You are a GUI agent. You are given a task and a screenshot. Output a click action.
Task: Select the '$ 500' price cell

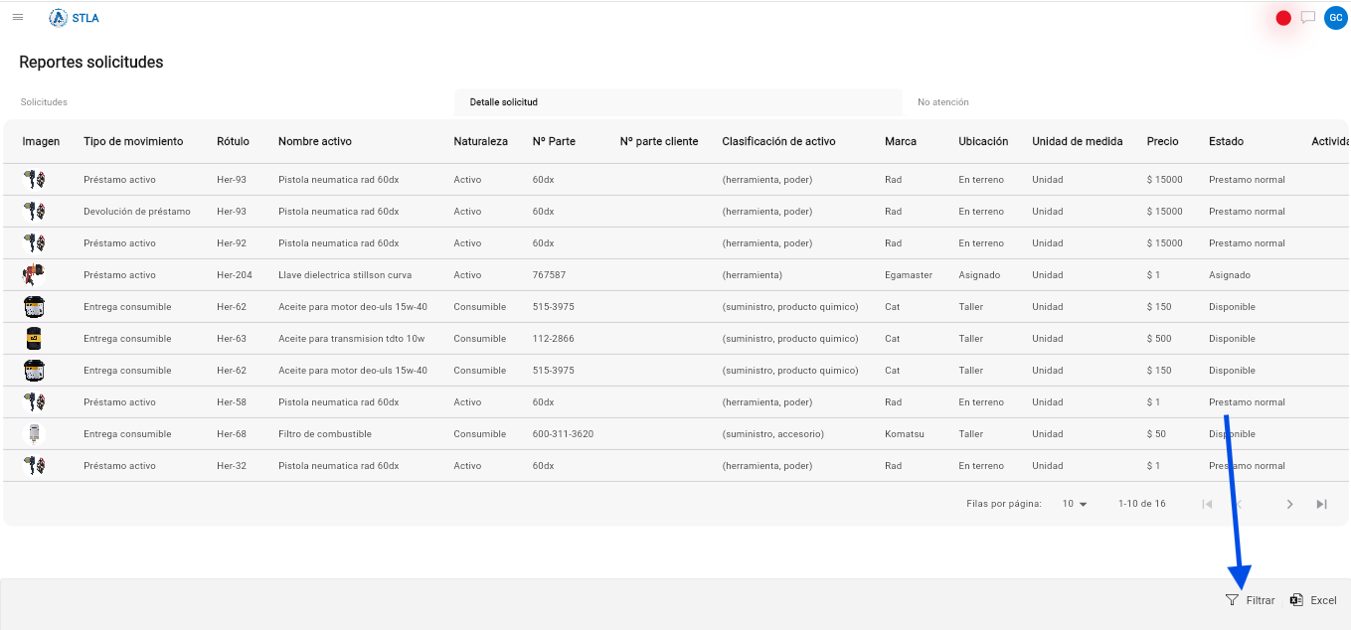pos(1159,339)
